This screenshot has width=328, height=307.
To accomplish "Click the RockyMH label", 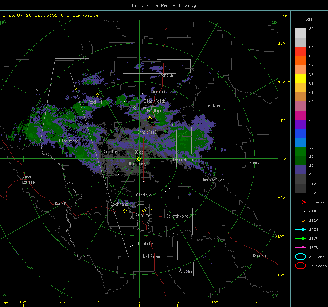I will [x=96, y=102].
